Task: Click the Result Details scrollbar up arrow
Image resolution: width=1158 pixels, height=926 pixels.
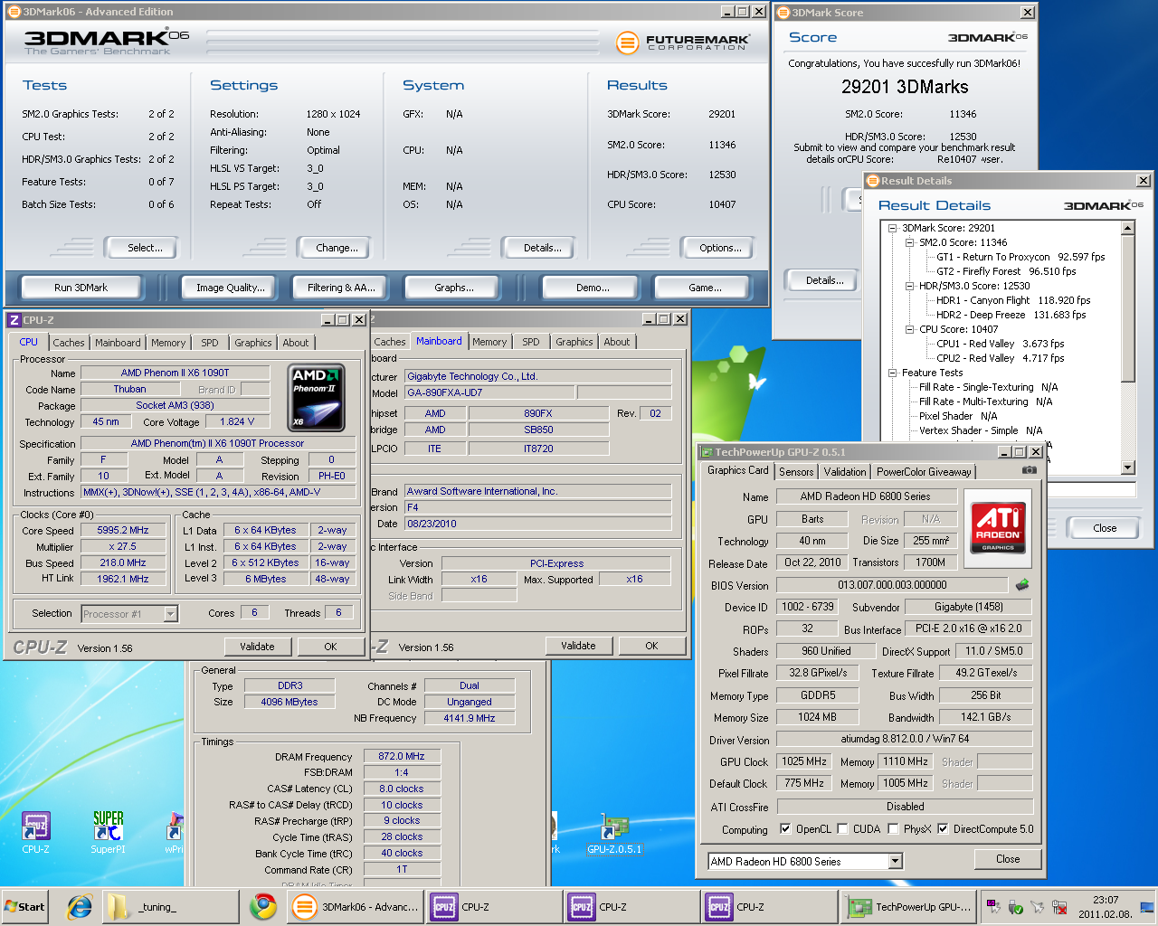Action: point(1128,228)
